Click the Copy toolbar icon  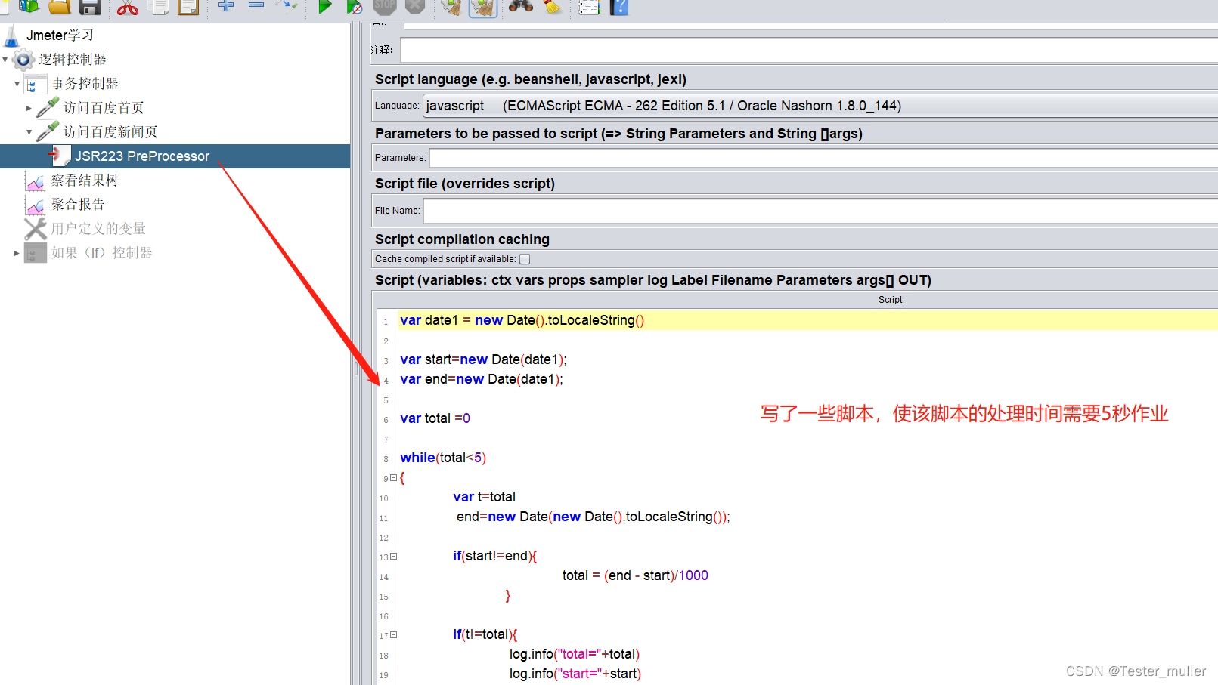click(158, 7)
